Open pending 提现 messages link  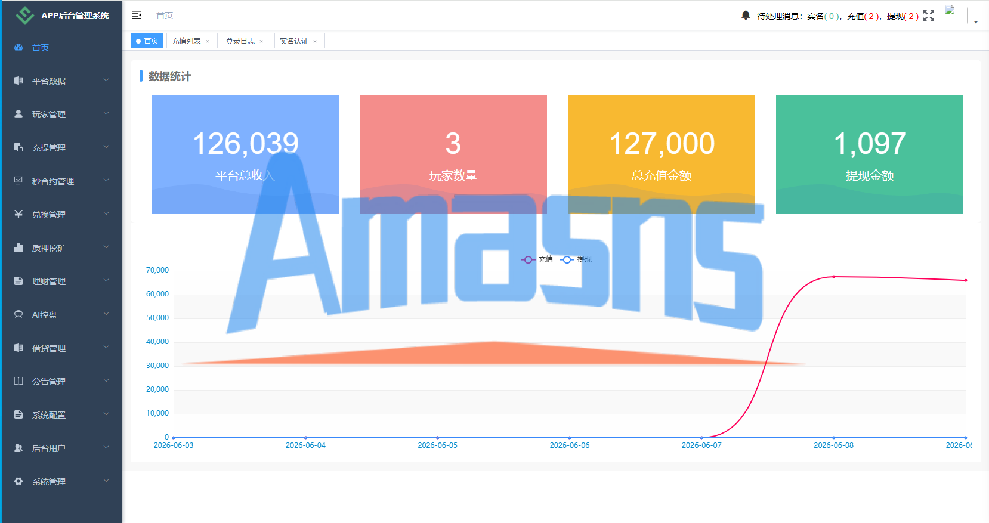click(x=903, y=16)
